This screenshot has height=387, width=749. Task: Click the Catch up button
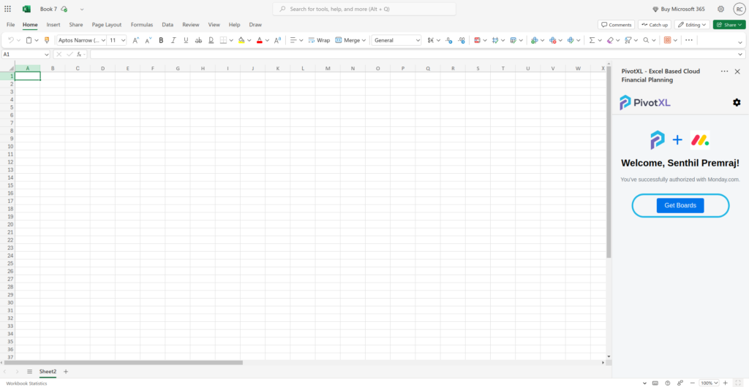(655, 25)
